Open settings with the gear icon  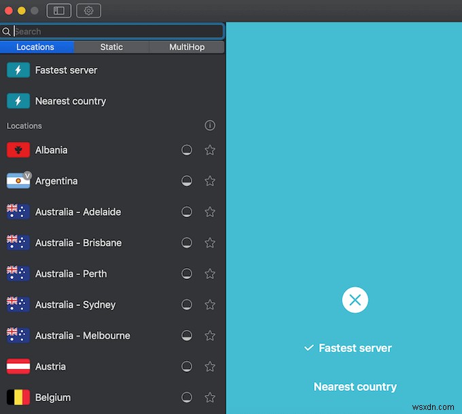pos(88,11)
